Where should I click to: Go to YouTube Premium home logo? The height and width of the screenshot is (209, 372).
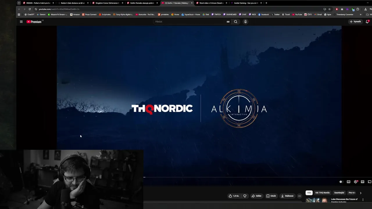click(35, 22)
